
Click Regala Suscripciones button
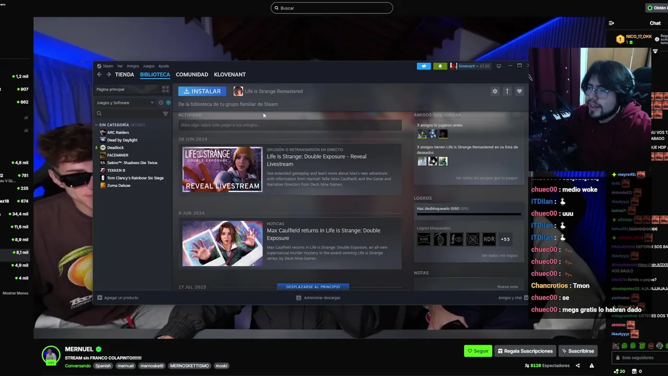click(x=525, y=351)
